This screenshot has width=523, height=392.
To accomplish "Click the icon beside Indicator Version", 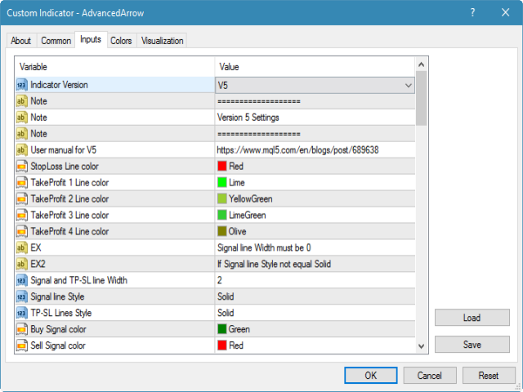I will (x=21, y=85).
